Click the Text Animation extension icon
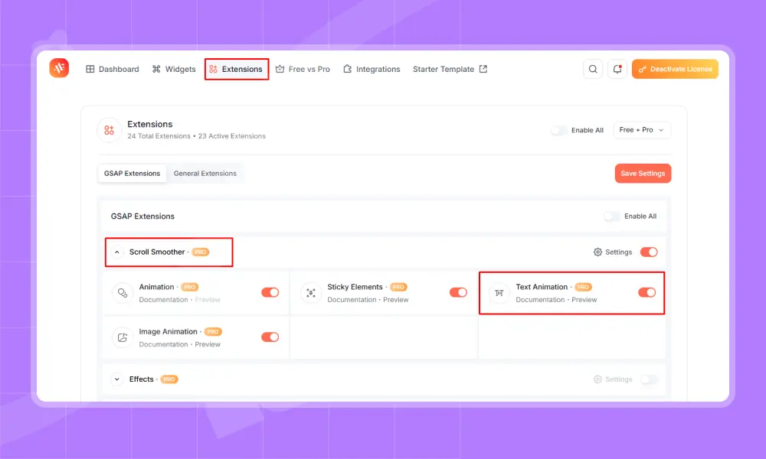 pyautogui.click(x=499, y=293)
